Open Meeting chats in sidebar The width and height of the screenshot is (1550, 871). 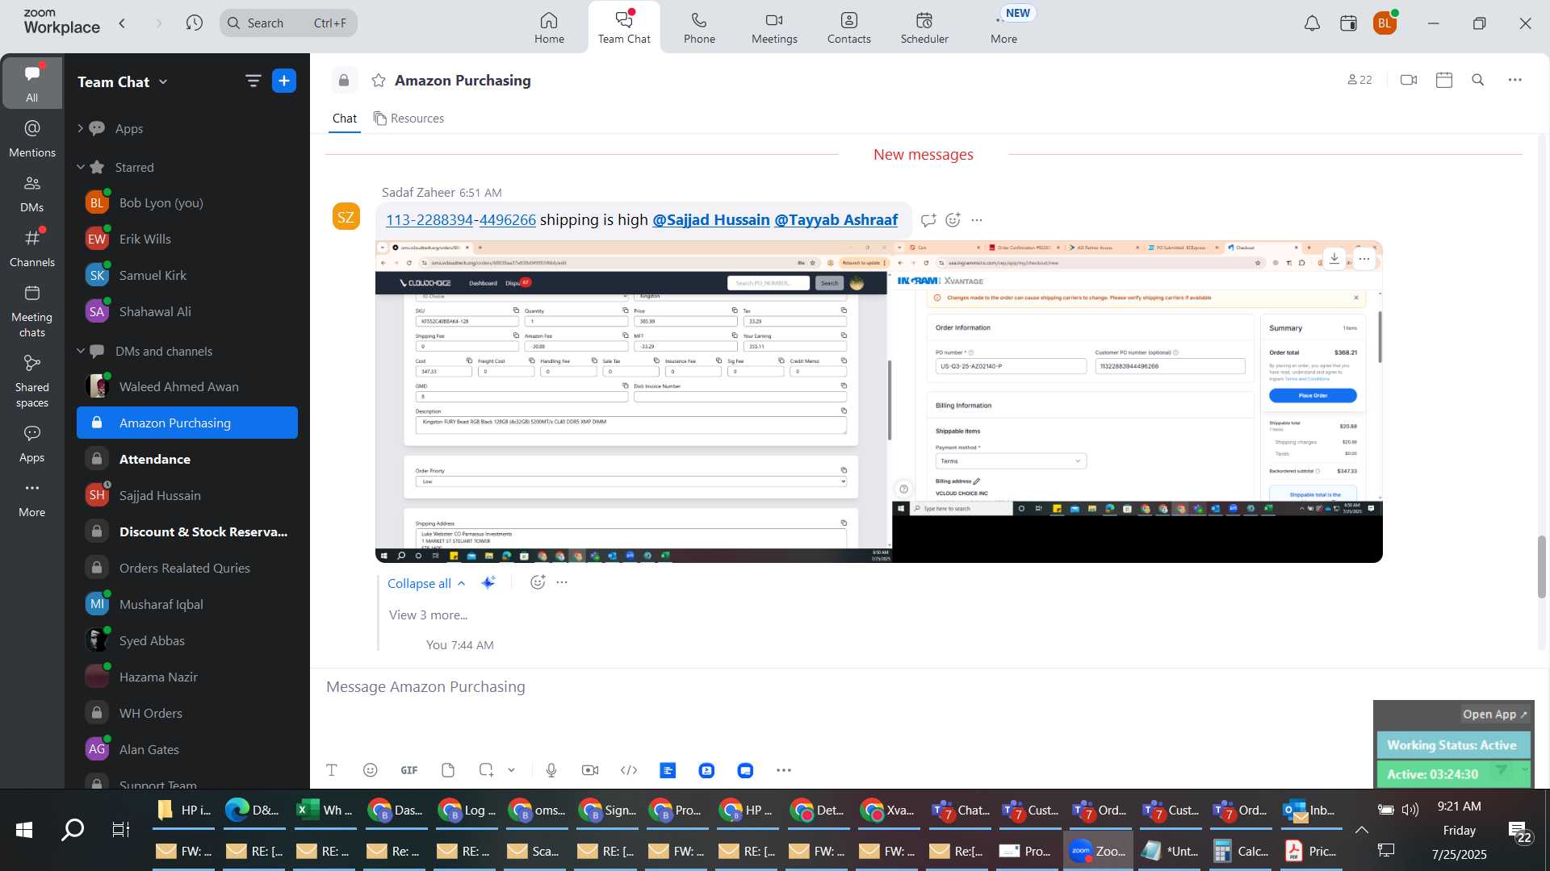click(31, 312)
